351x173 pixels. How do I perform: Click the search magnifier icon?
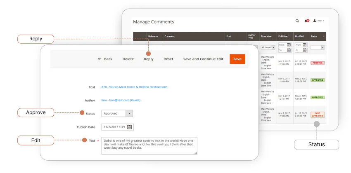tap(297, 21)
